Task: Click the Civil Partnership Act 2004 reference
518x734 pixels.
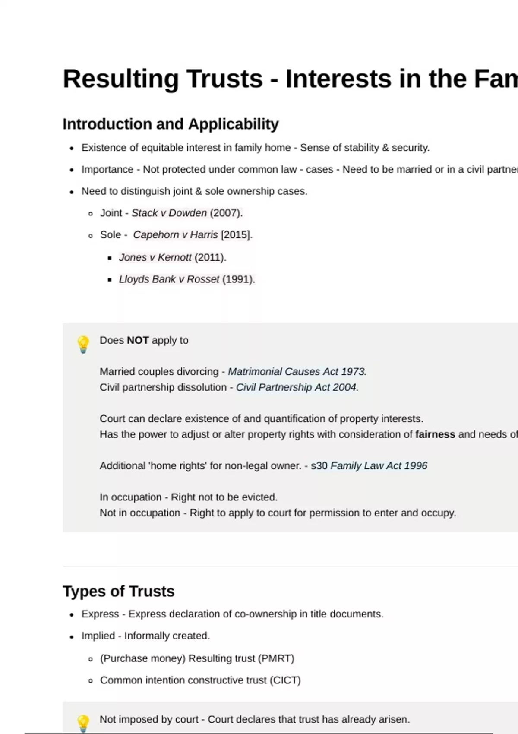Action: pos(297,387)
